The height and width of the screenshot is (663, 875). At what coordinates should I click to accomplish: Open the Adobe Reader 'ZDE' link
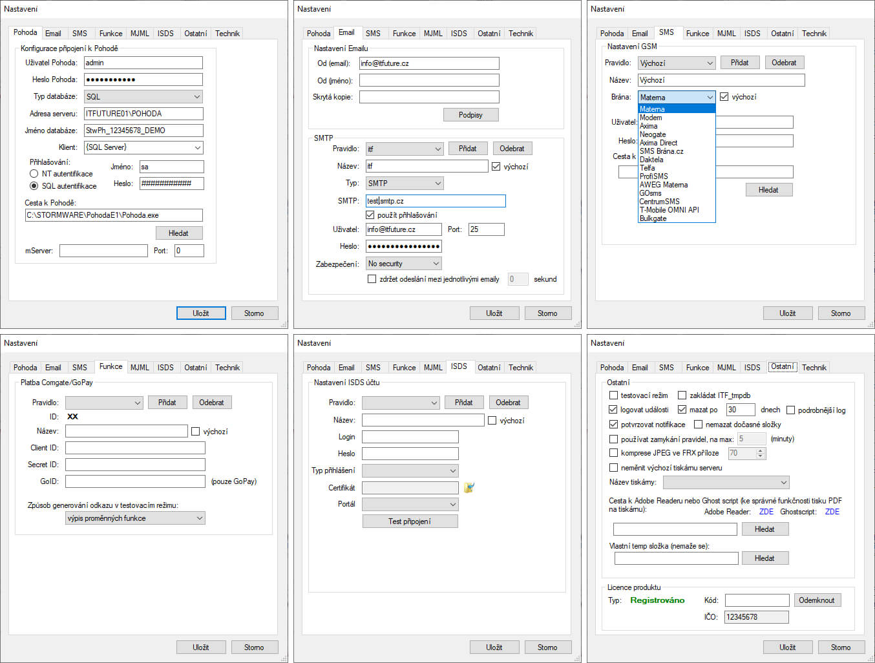(766, 512)
